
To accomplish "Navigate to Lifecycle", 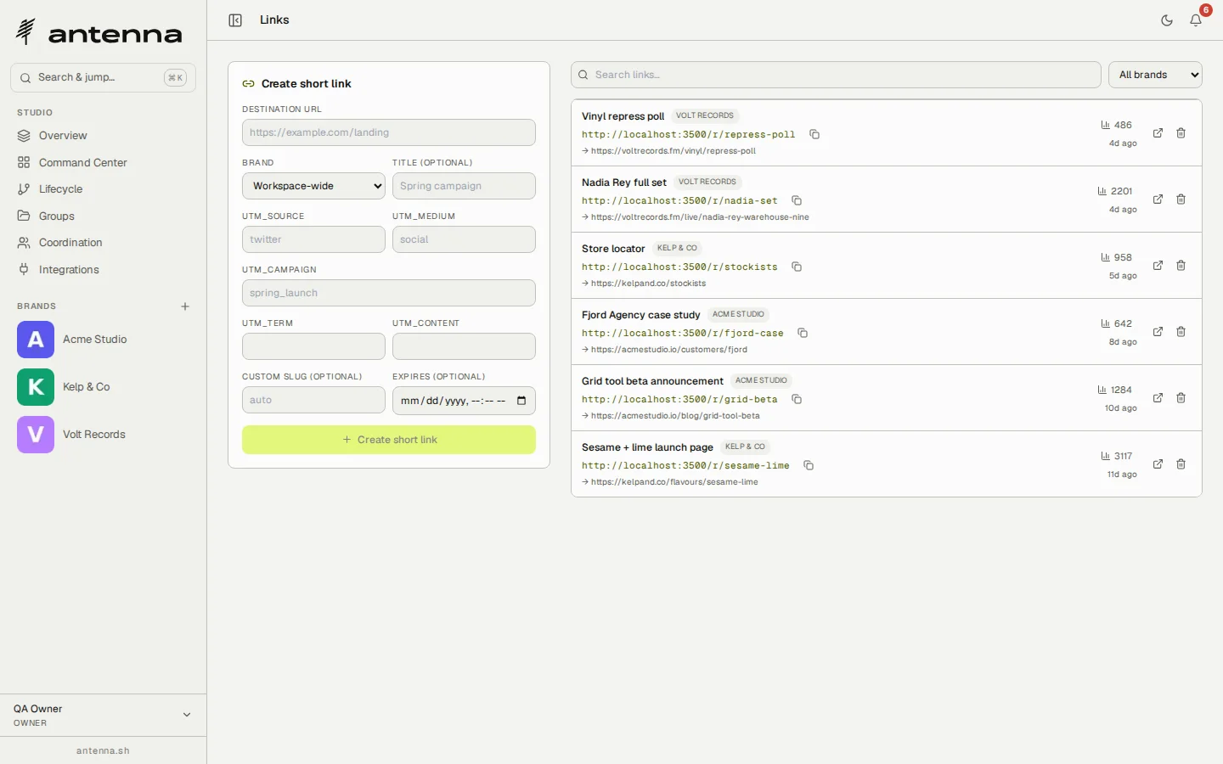I will point(103,189).
